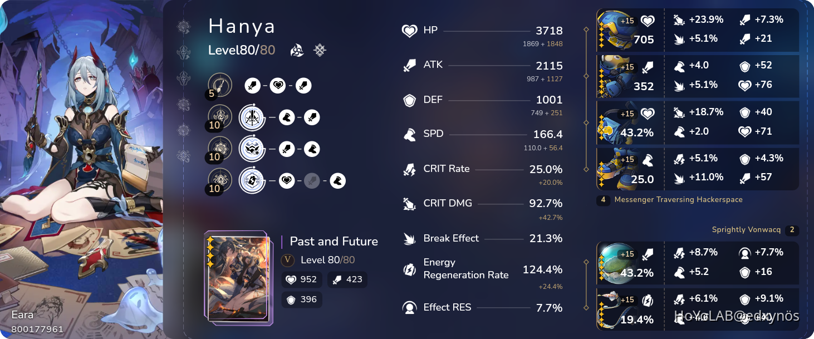The width and height of the screenshot is (814, 339).
Task: Click the element icon next to the path icon
Action: pyautogui.click(x=319, y=50)
